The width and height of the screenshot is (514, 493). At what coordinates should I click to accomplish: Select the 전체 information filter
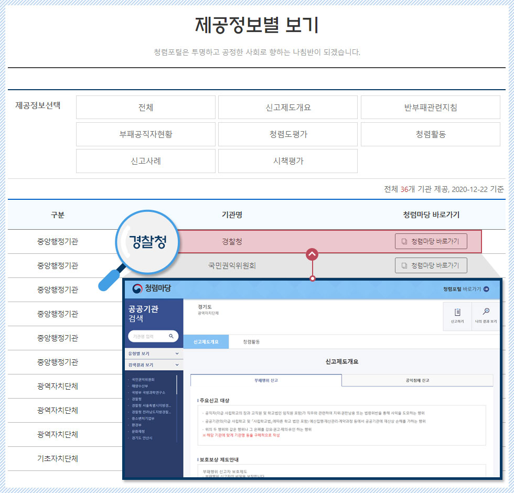[146, 107]
